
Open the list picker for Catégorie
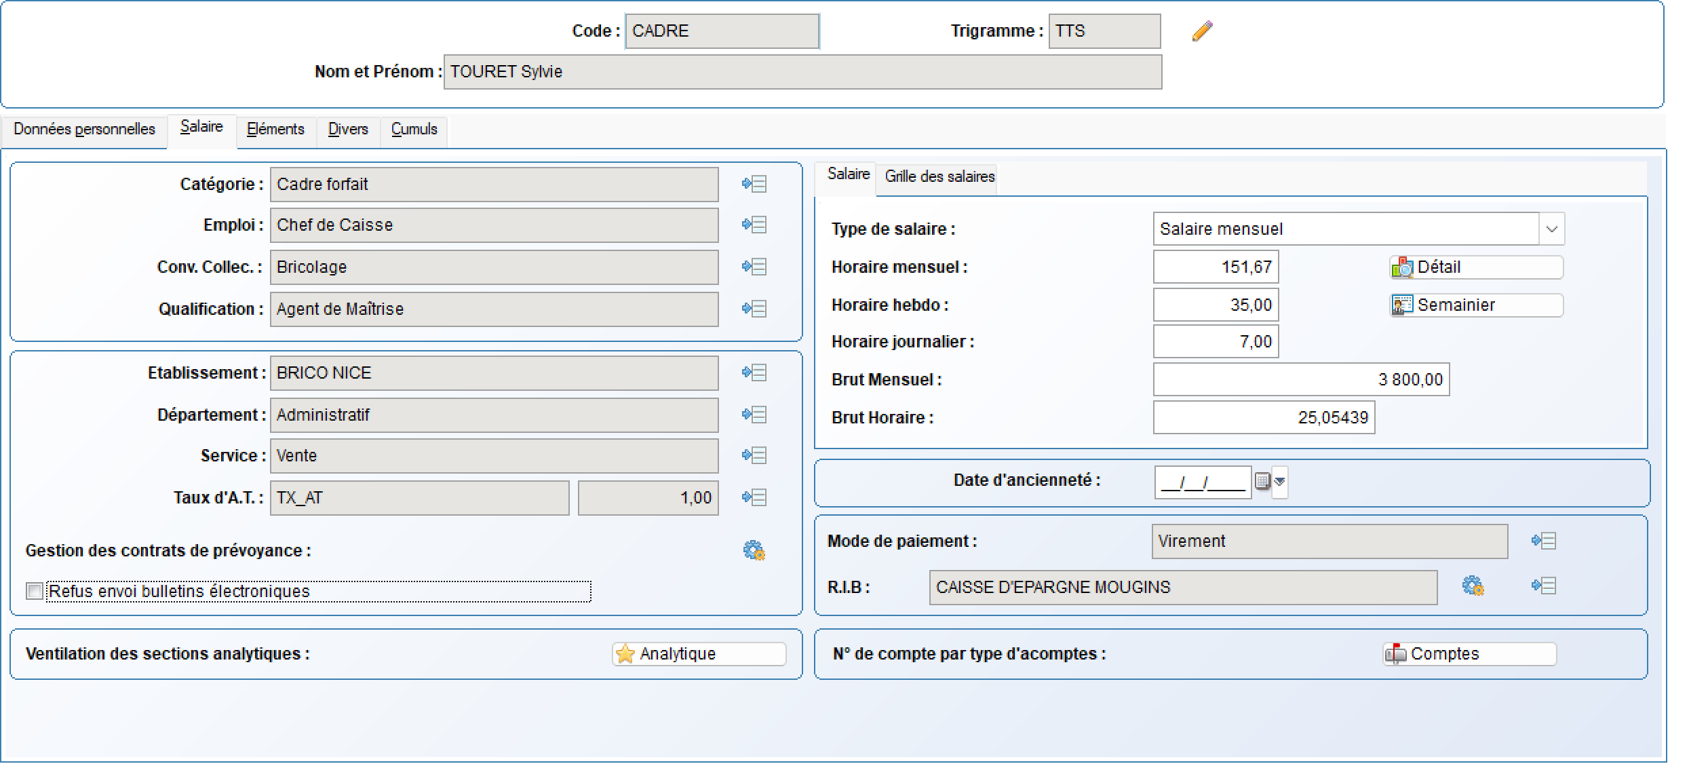click(x=754, y=184)
